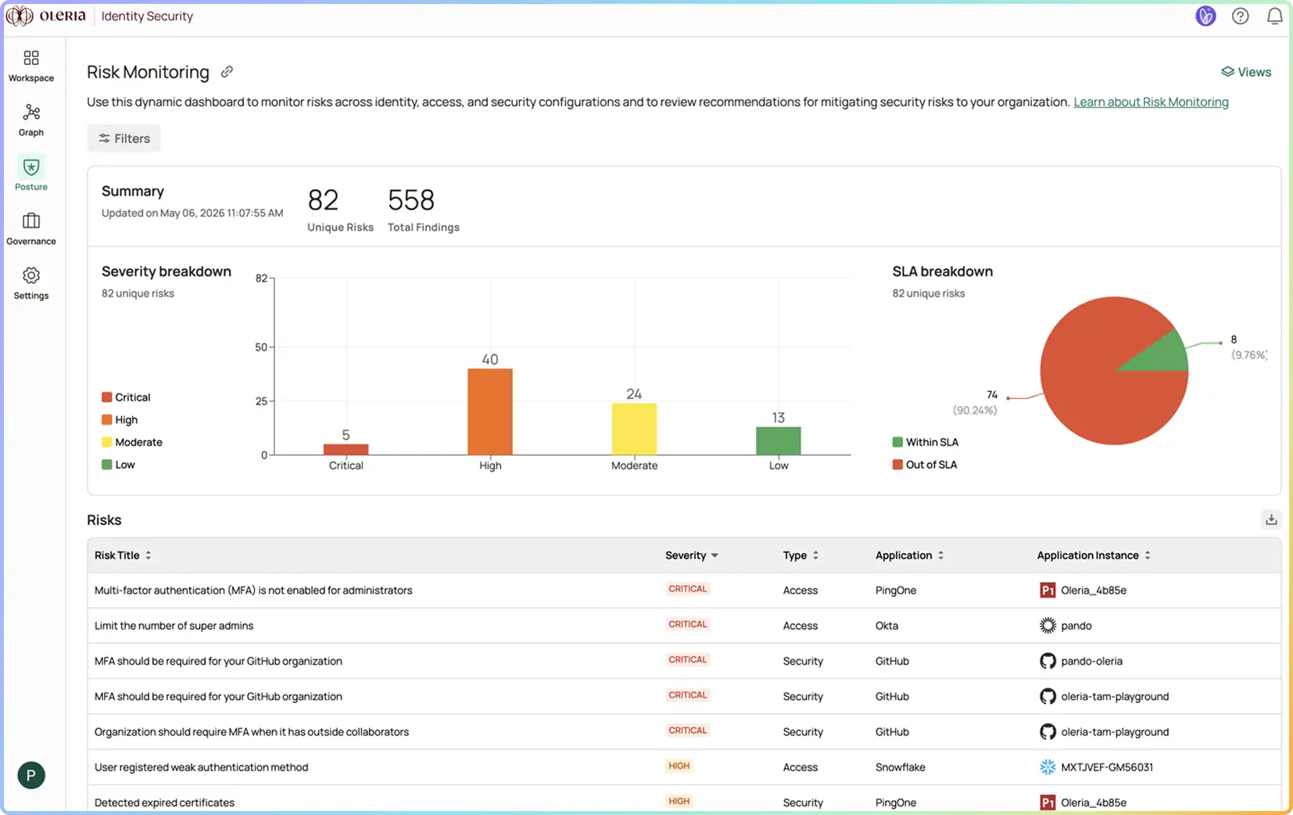Open the Filters button
Screen dimensions: 1293x815
click(x=124, y=138)
